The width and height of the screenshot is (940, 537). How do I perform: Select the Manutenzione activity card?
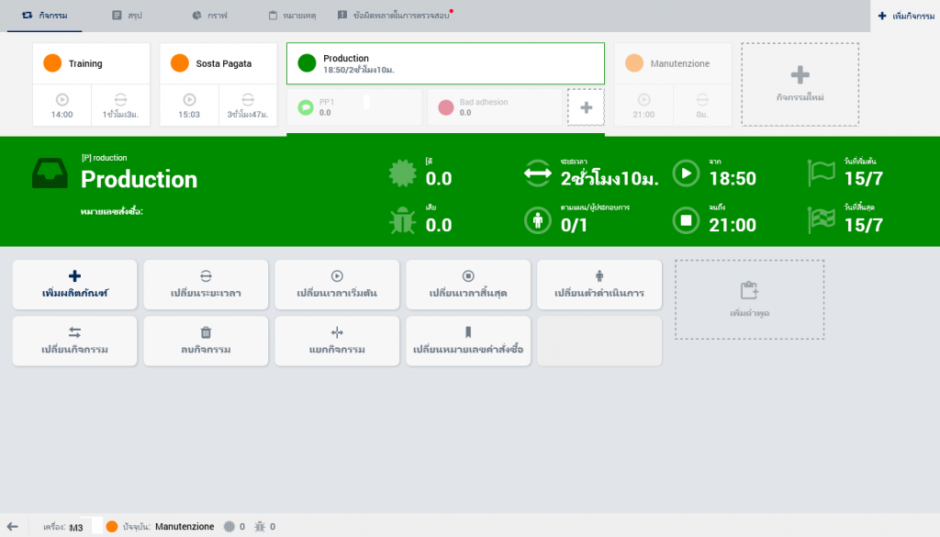[x=673, y=63]
